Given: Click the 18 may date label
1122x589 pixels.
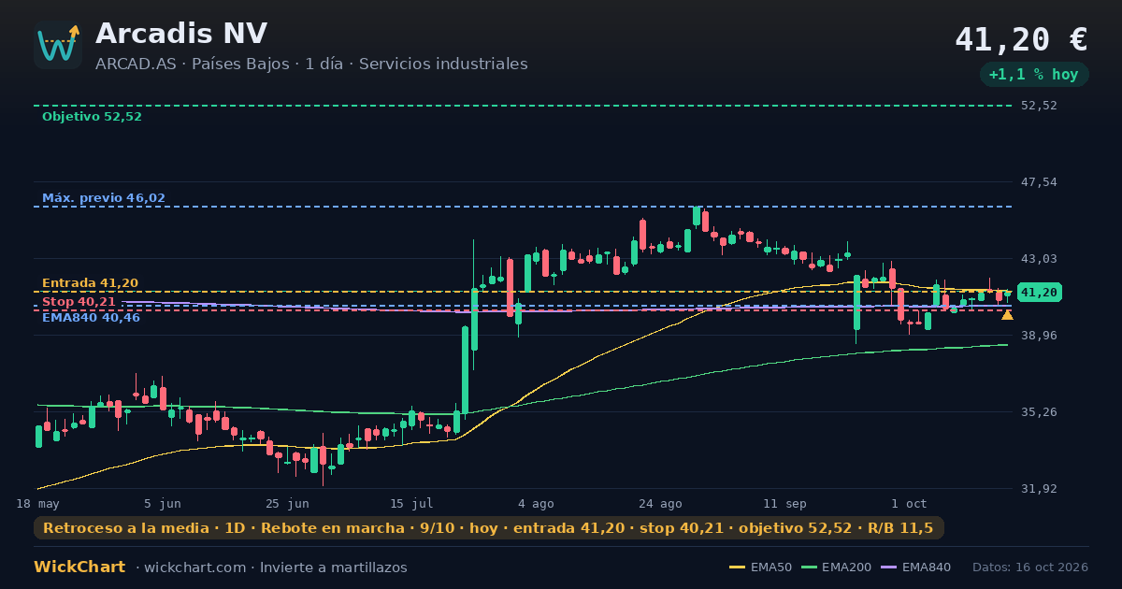Looking at the screenshot, I should [x=38, y=504].
